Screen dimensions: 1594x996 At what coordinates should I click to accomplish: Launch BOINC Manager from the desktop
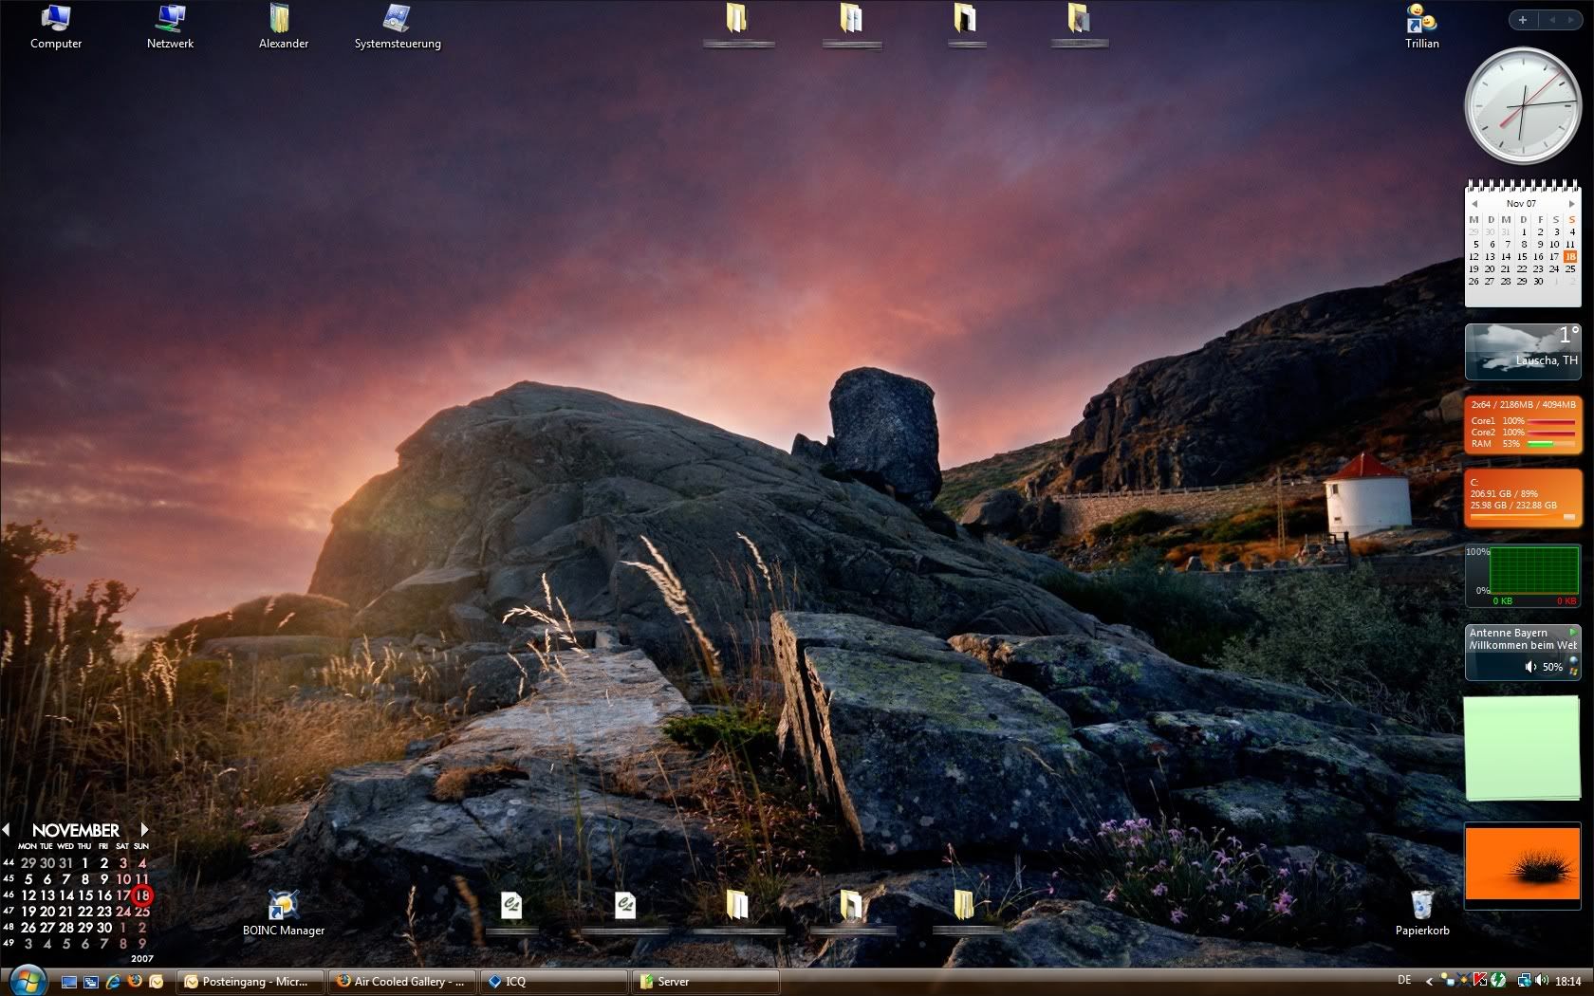click(283, 906)
